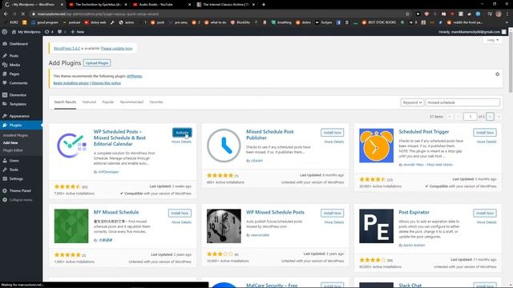Open Tools in the sidebar
Viewport: 513px width, 288px height.
click(x=14, y=170)
